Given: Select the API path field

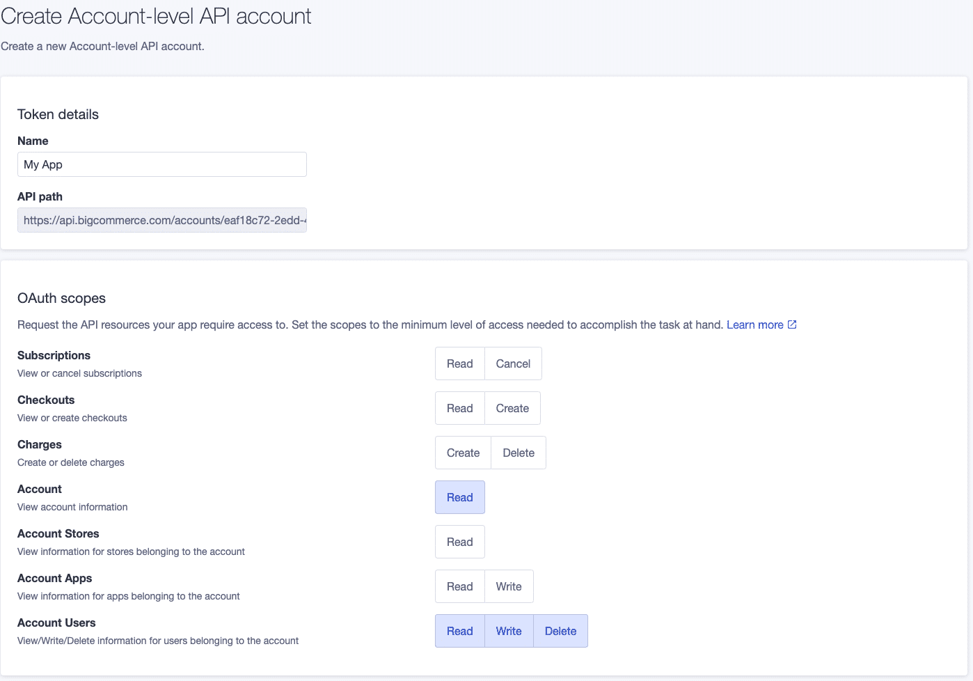Looking at the screenshot, I should point(161,220).
